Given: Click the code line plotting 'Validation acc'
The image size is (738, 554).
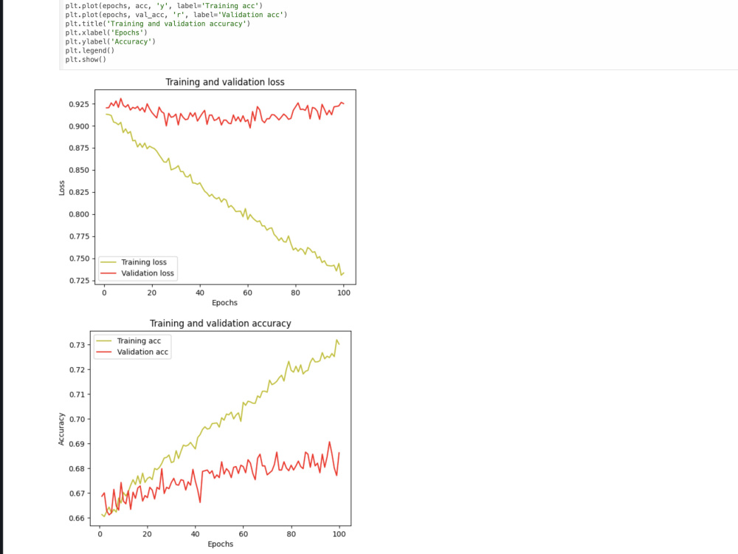Looking at the screenshot, I should click(176, 15).
